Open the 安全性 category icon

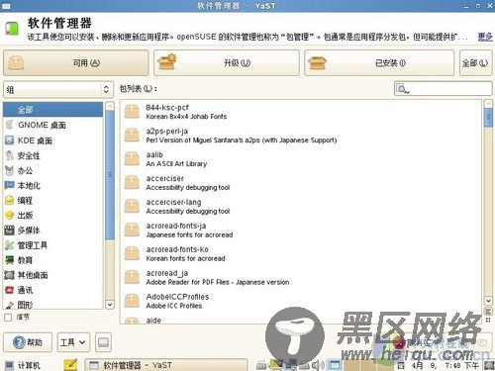click(x=9, y=155)
